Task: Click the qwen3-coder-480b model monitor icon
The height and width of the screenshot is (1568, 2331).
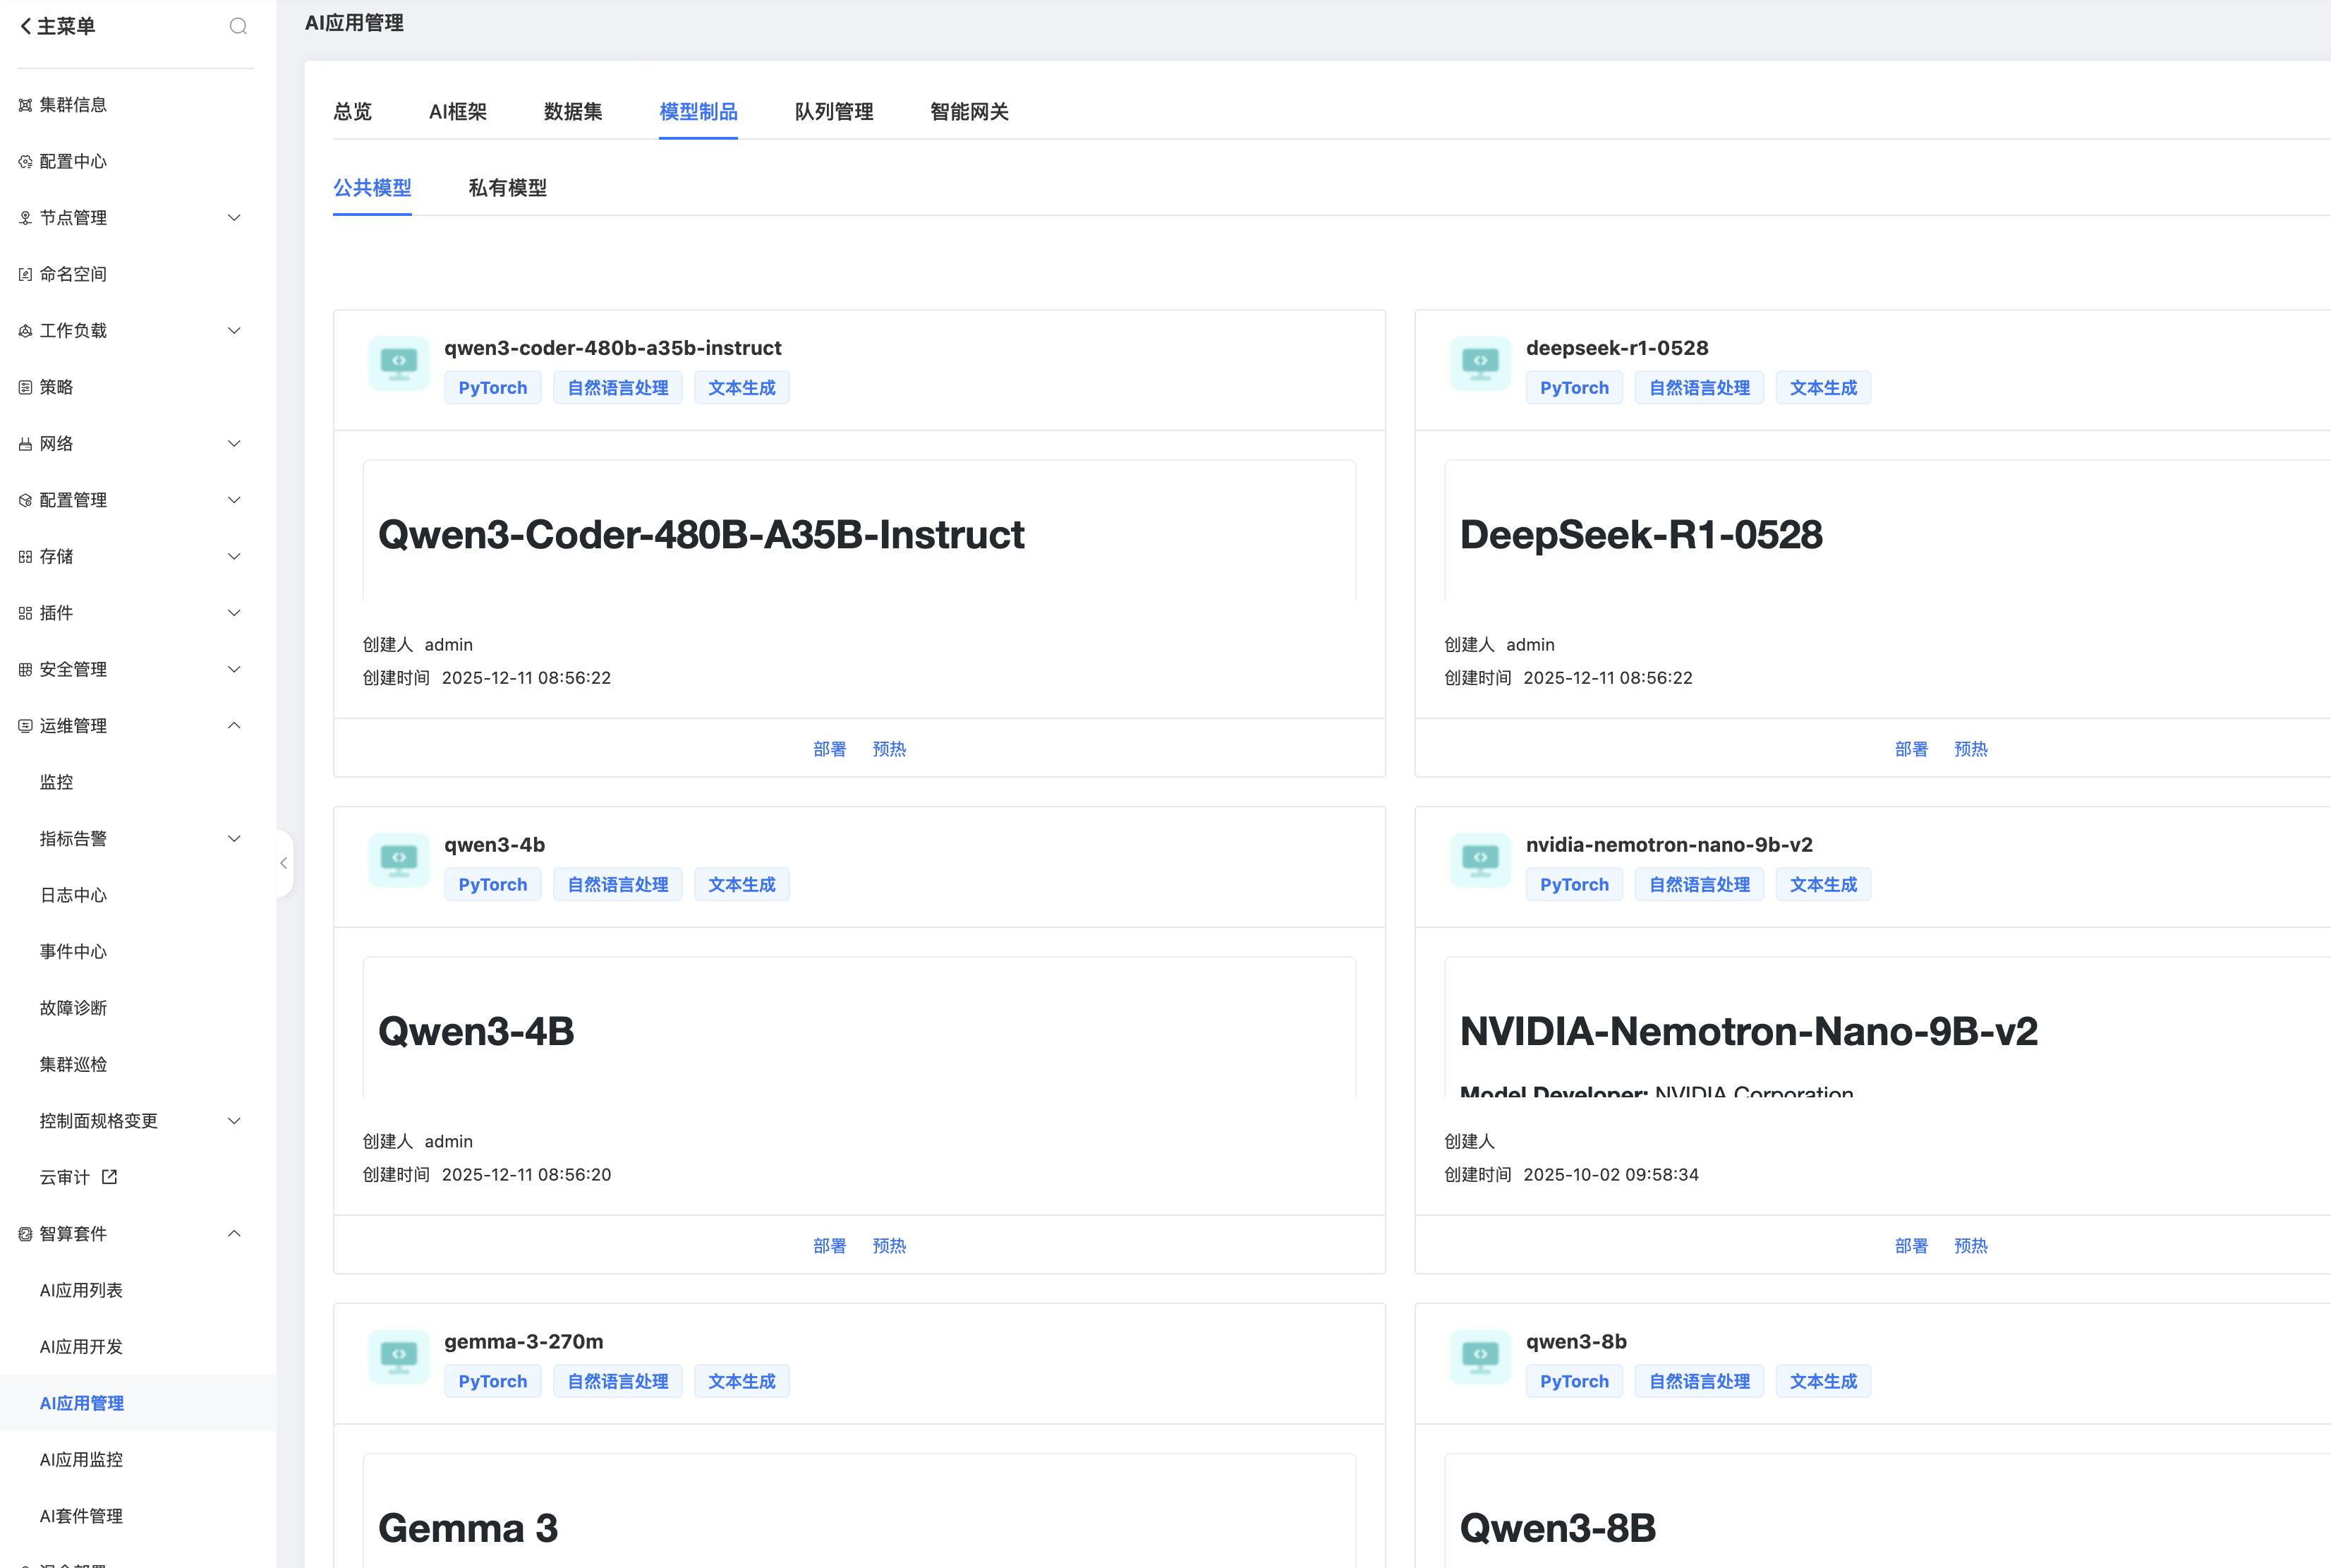Action: click(x=399, y=363)
